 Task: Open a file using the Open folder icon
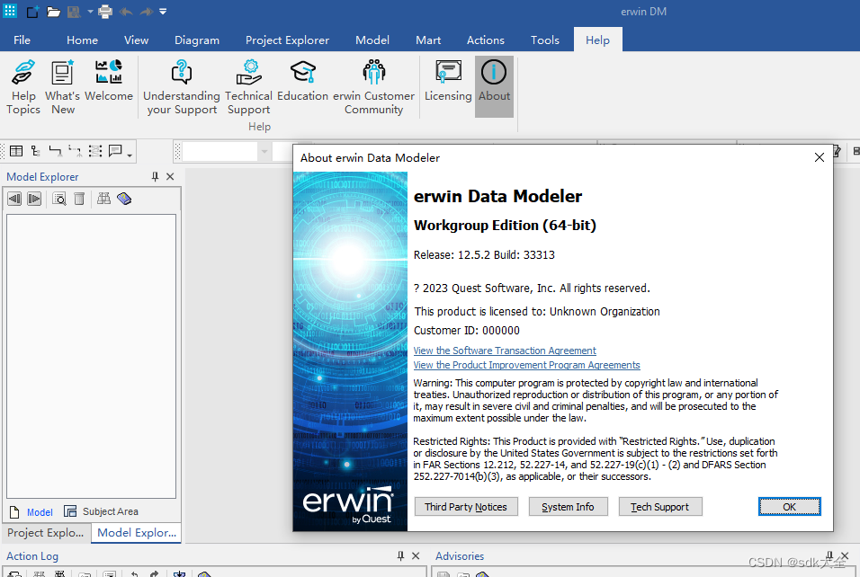coord(53,12)
